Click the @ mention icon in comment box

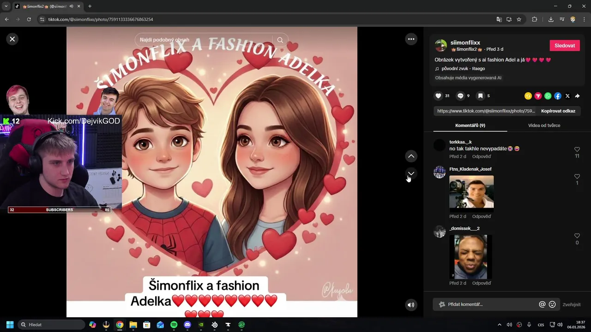pos(542,304)
